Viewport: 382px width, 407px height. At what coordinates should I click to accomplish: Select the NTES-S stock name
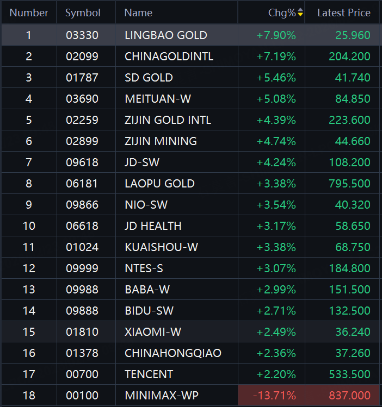coord(144,268)
